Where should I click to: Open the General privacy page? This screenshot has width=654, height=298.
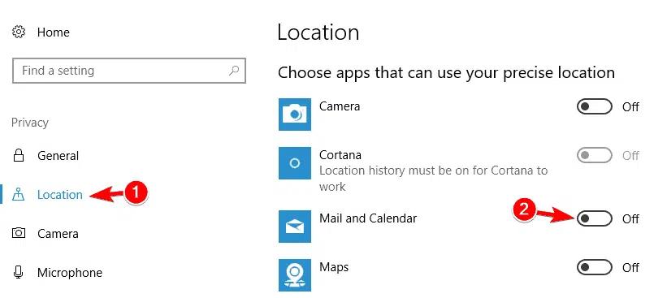click(x=58, y=156)
